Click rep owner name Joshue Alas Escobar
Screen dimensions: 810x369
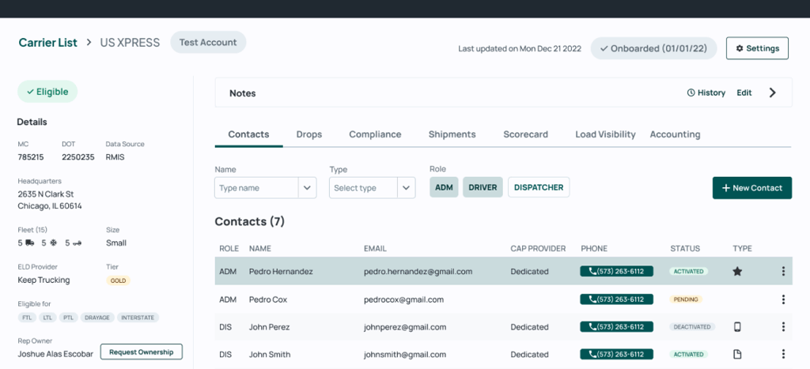(55, 354)
